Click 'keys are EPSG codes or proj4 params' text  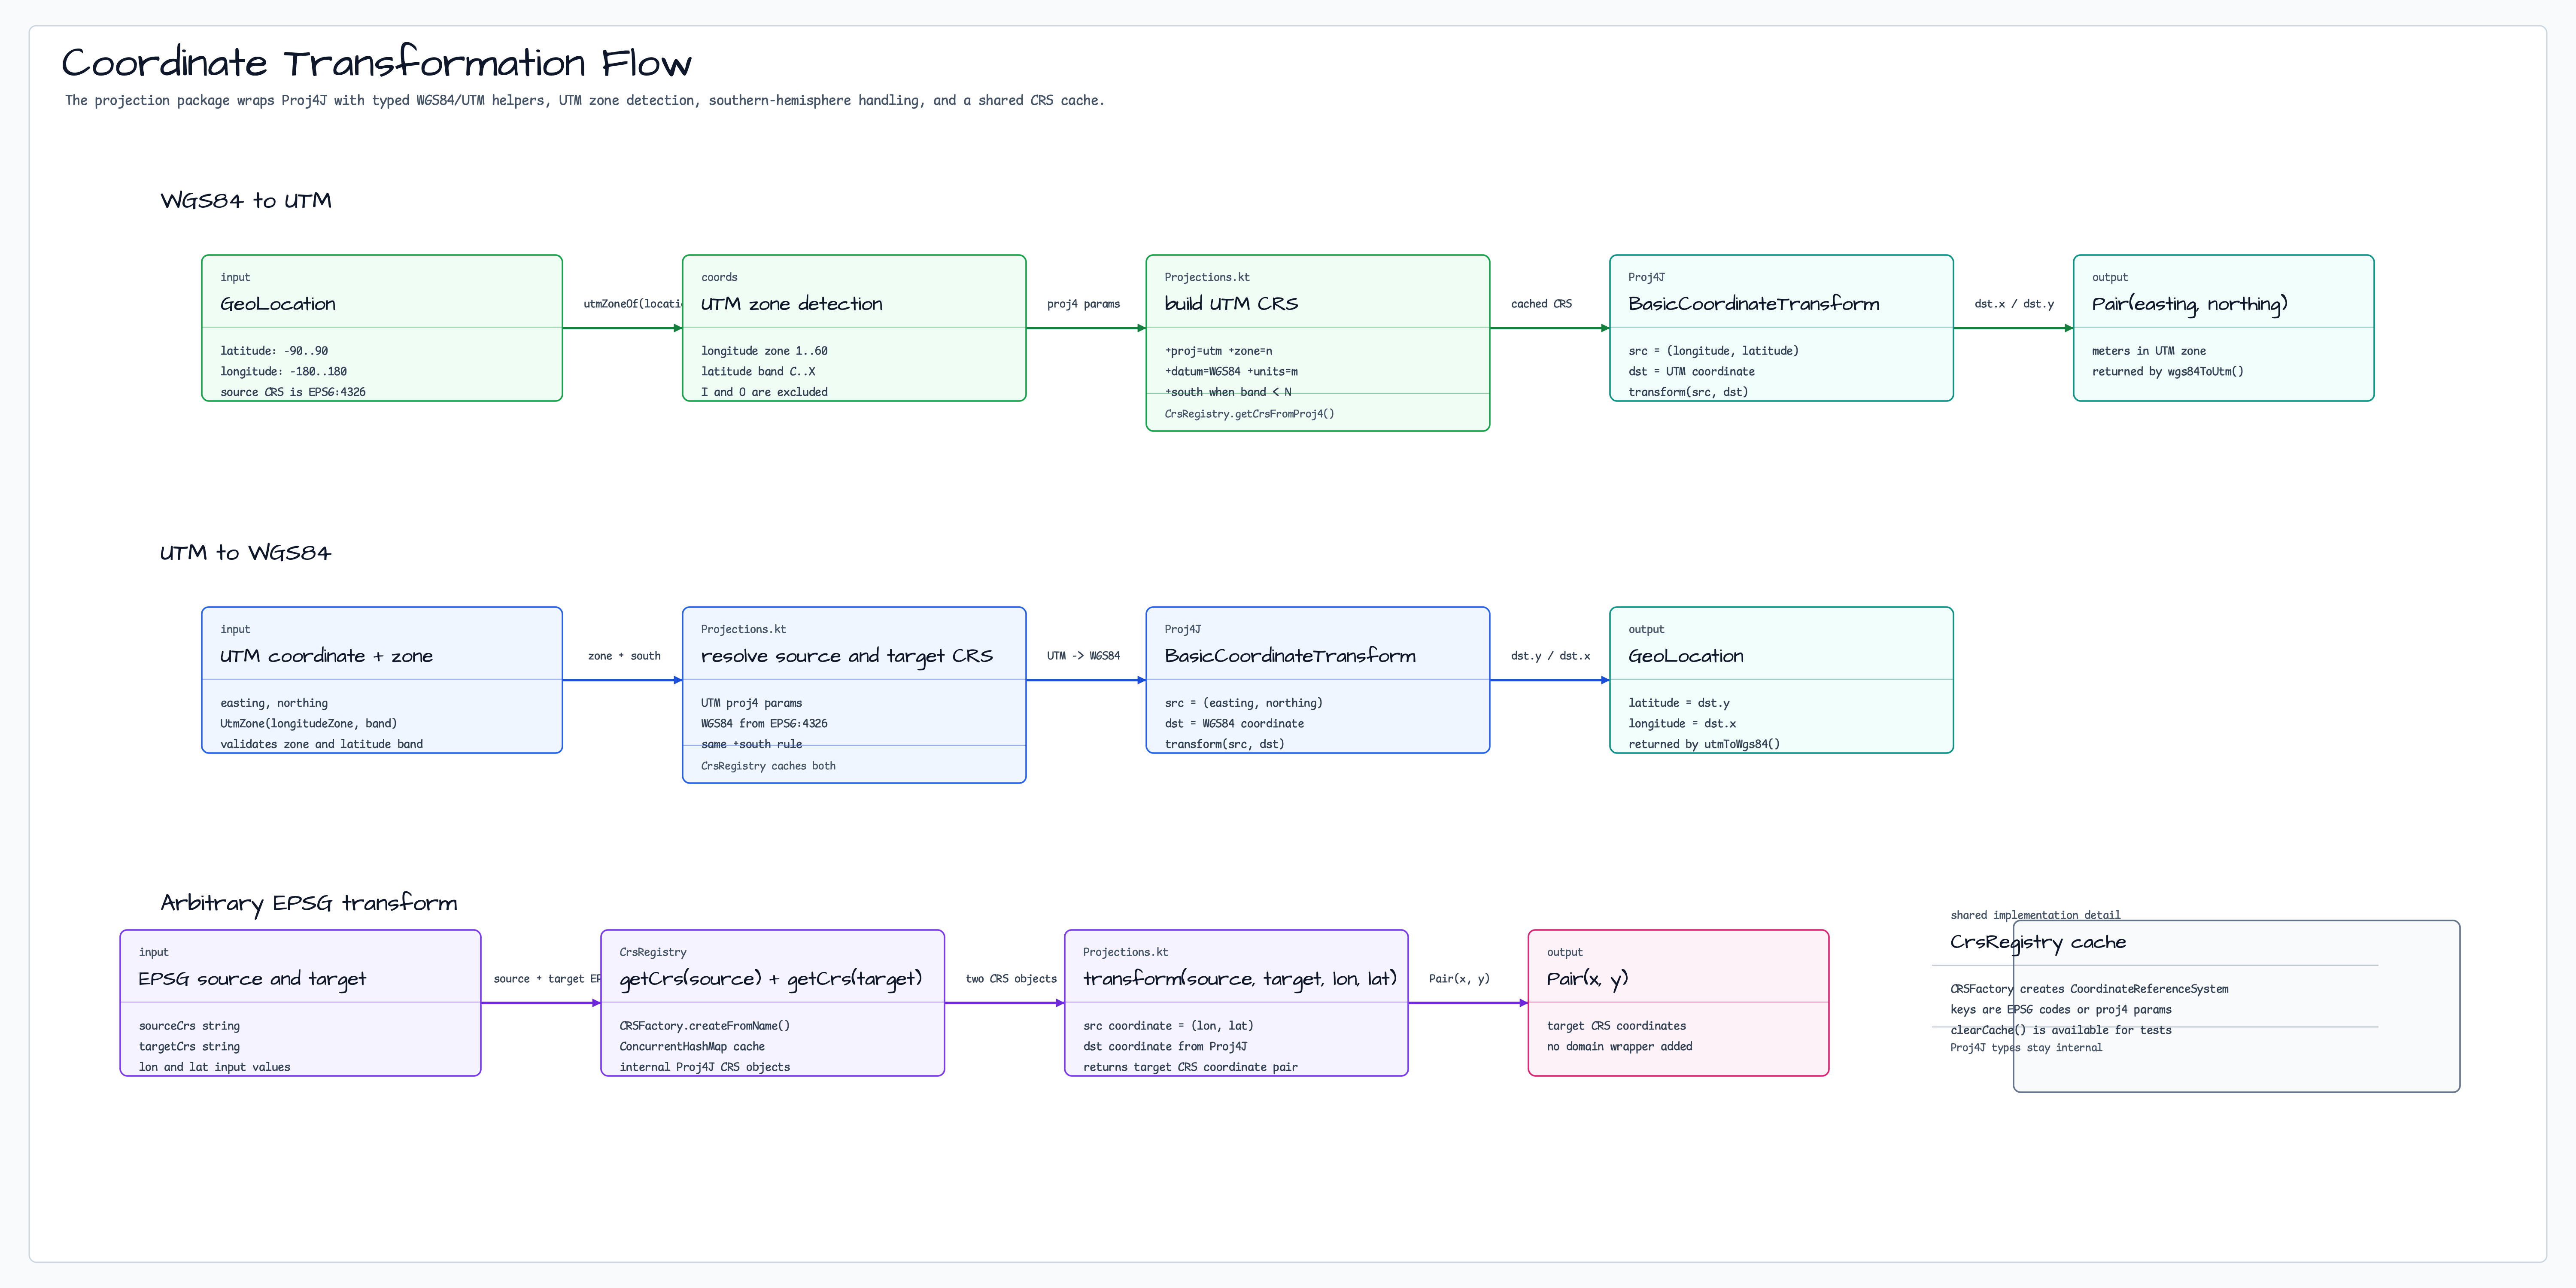[2060, 1010]
